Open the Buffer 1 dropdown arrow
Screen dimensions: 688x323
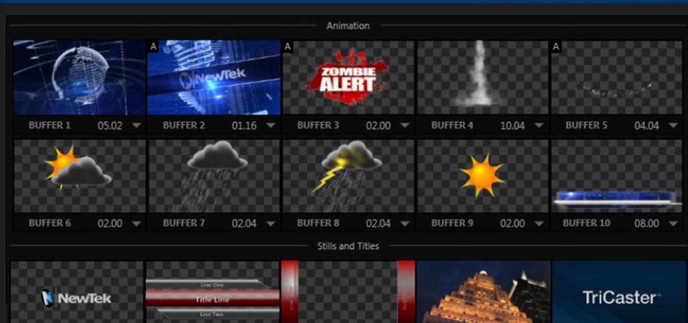tap(136, 126)
